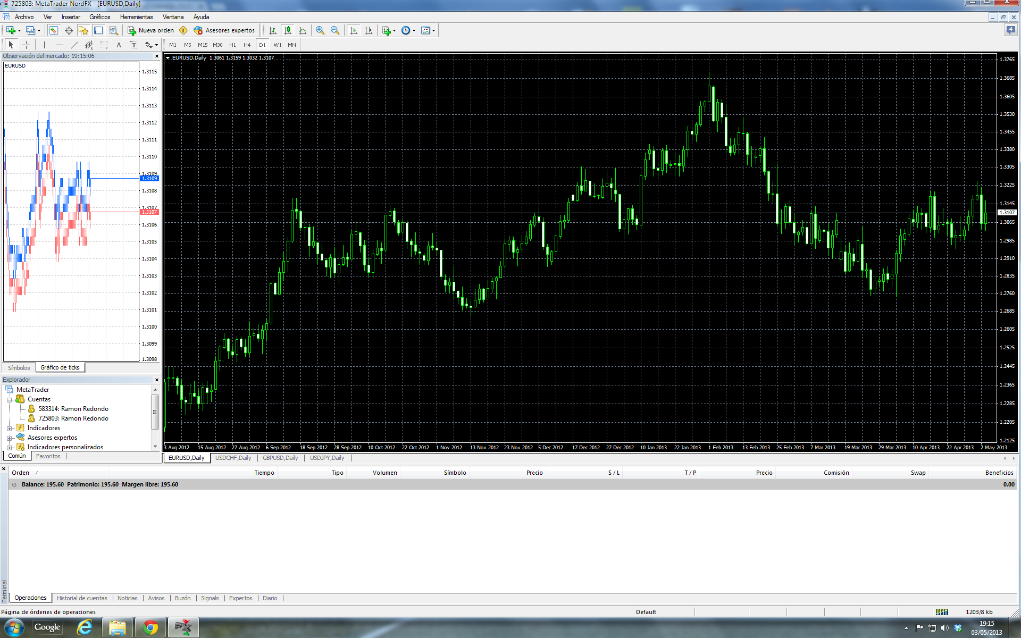Click the line chart icon
The height and width of the screenshot is (638, 1021).
303,30
